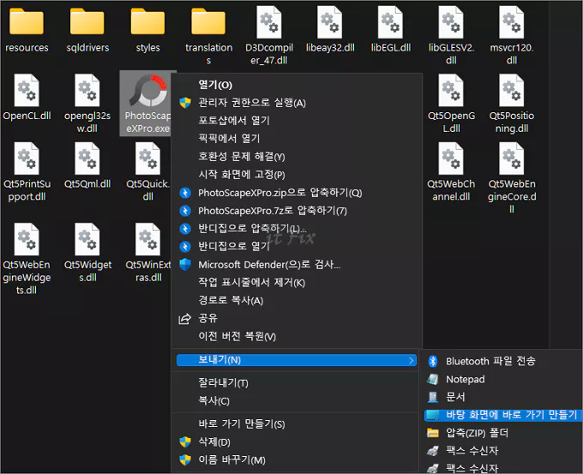Viewport: 583px width, 474px height.
Task: Select Qt5WebEngineWidgets.dll file
Action: click(27, 259)
